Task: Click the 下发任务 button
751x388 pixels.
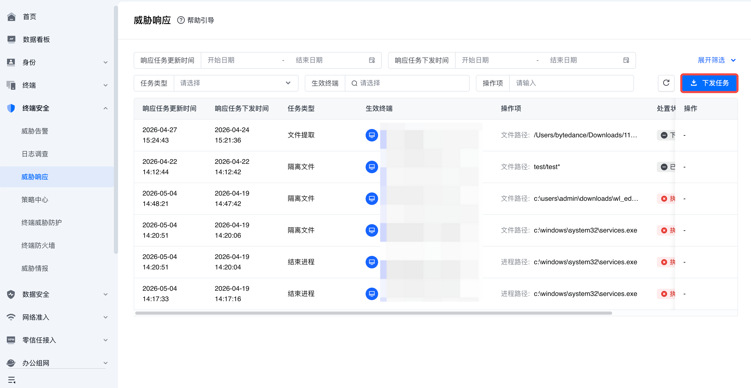Action: pos(709,83)
